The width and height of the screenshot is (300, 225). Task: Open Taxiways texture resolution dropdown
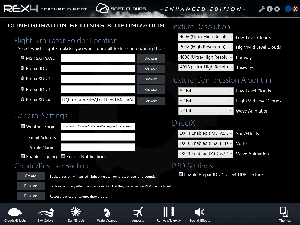(206, 67)
